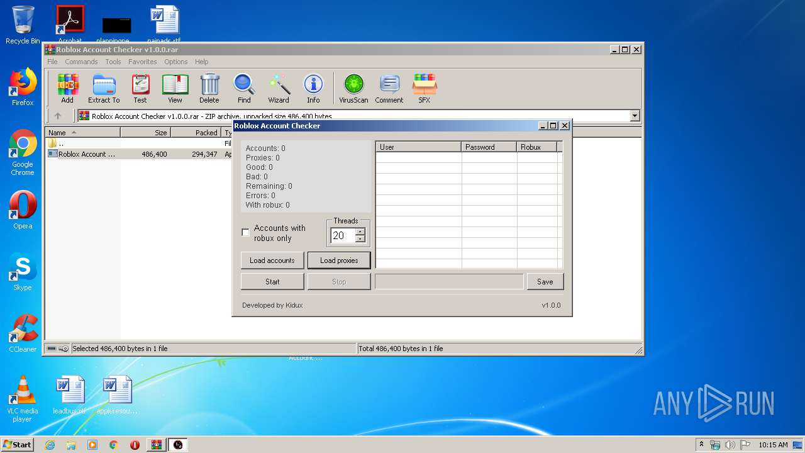Viewport: 805px width, 453px height.
Task: Add archive Comment
Action: (389, 89)
